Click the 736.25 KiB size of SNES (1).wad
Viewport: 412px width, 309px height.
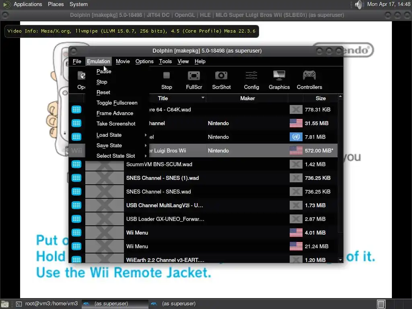click(318, 178)
